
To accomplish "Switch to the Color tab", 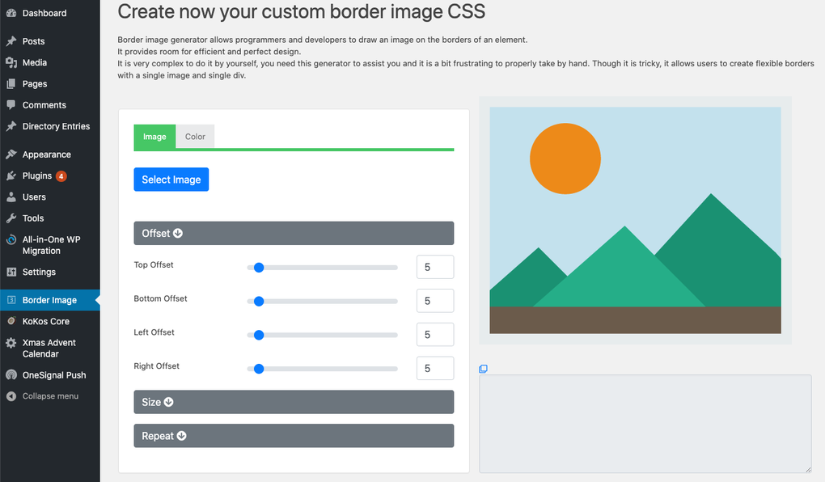I will (195, 136).
